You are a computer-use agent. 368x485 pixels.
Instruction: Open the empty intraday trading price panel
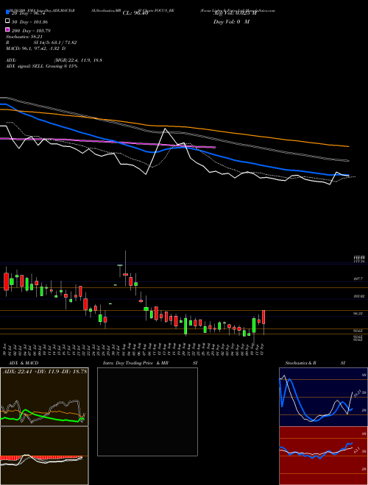coord(147,412)
